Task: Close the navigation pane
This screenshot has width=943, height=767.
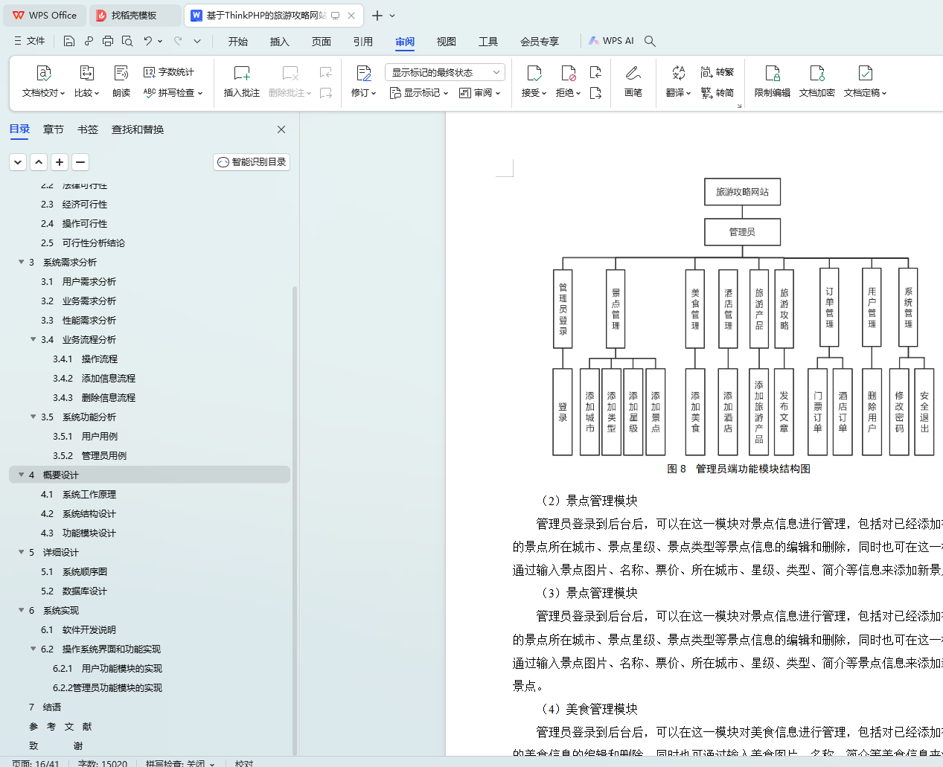Action: pos(281,129)
